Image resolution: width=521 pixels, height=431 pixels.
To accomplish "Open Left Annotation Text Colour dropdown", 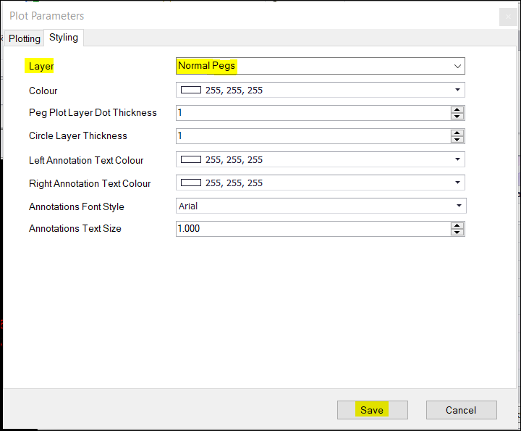I will 457,159.
